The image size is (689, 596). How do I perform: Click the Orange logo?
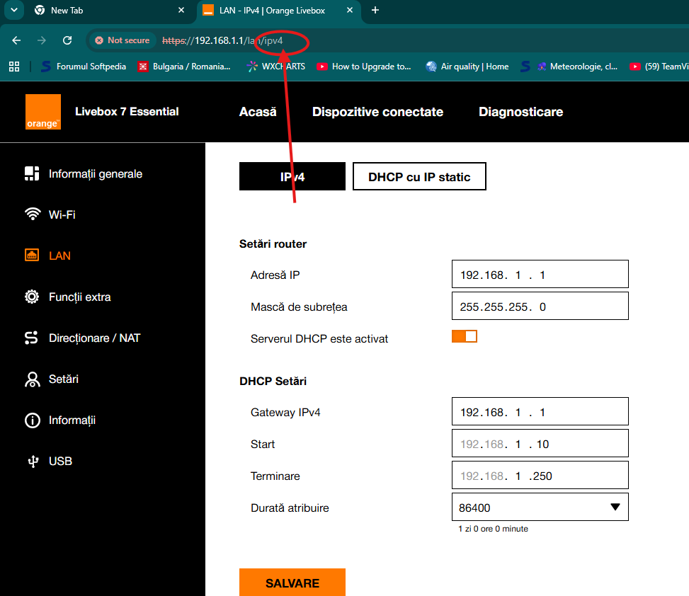[x=43, y=112]
